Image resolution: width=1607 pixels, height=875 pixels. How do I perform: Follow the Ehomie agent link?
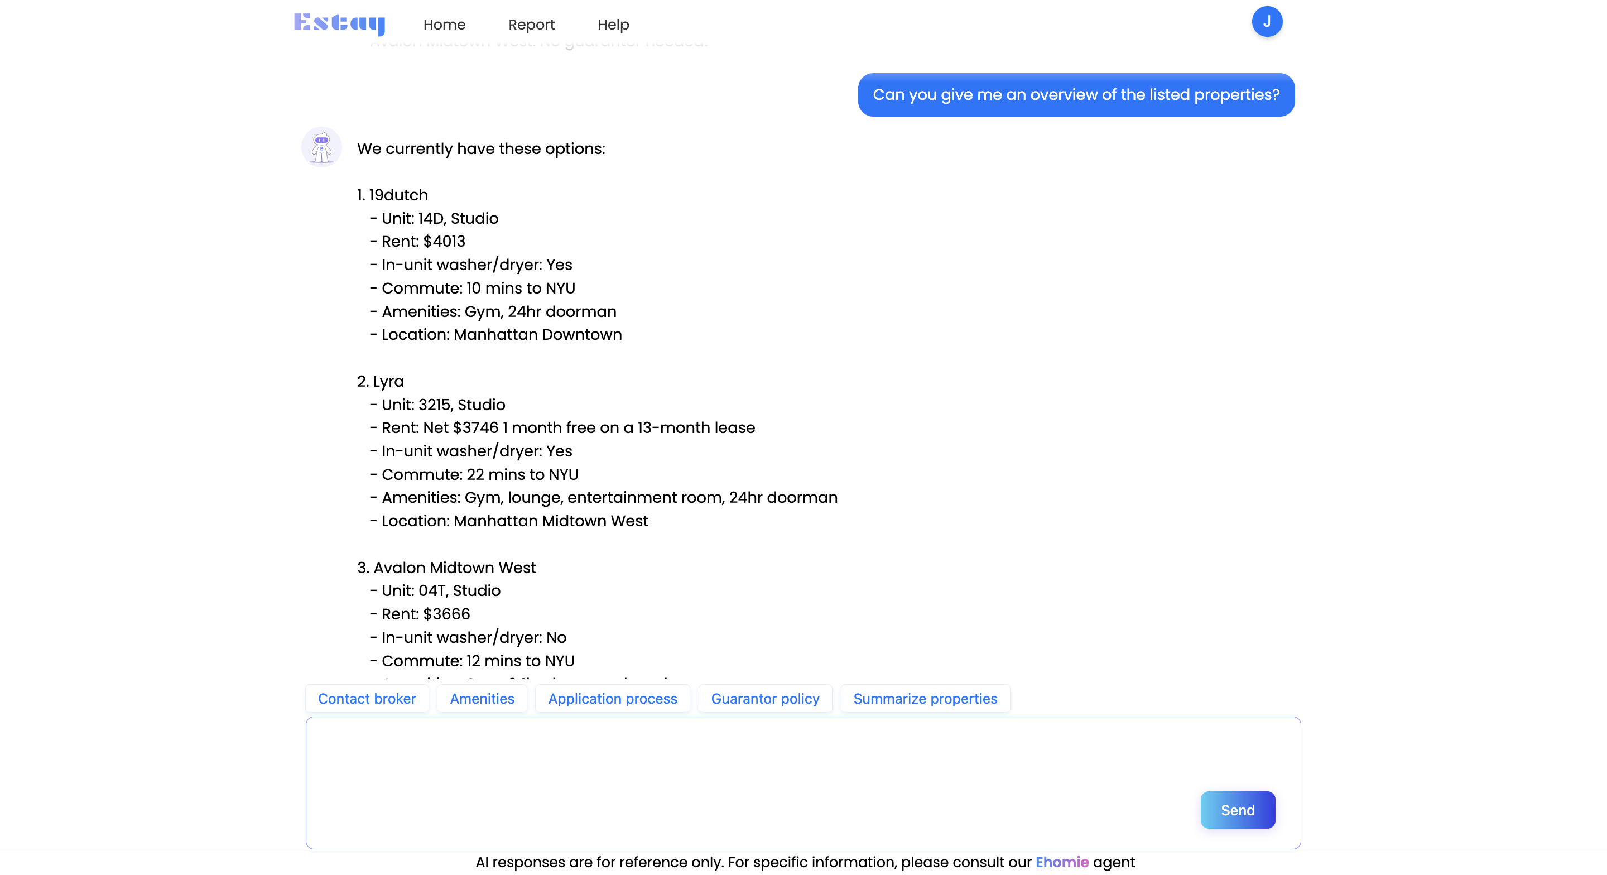(x=1061, y=862)
